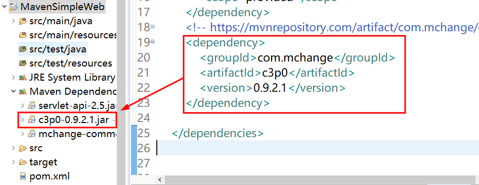Click the src folder icon
This screenshot has width=479, height=185.
point(23,148)
